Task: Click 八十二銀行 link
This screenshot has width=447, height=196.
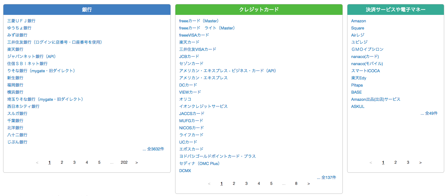Action: tap(17, 135)
